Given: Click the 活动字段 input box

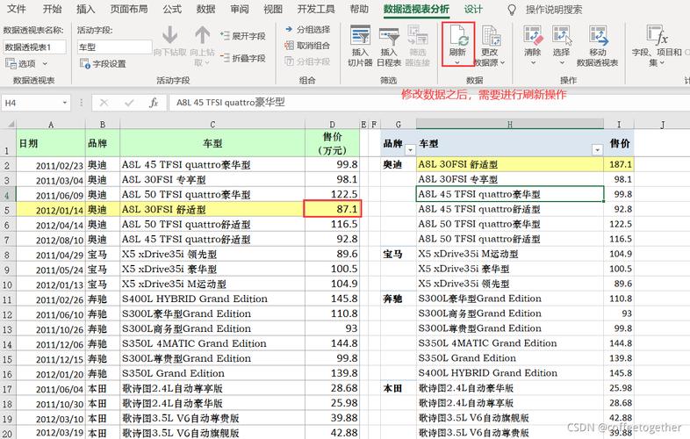Looking at the screenshot, I should click(114, 47).
